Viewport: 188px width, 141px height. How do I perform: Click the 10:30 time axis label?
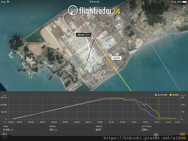[123, 122]
